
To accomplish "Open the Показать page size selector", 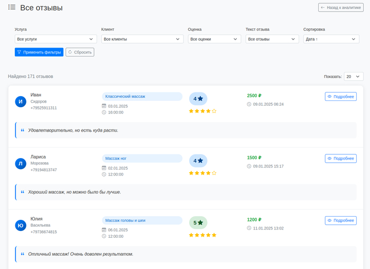I will pyautogui.click(x=353, y=77).
